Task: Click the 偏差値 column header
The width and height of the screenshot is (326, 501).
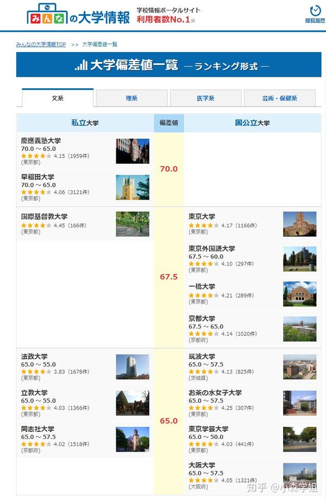Action: pyautogui.click(x=169, y=123)
